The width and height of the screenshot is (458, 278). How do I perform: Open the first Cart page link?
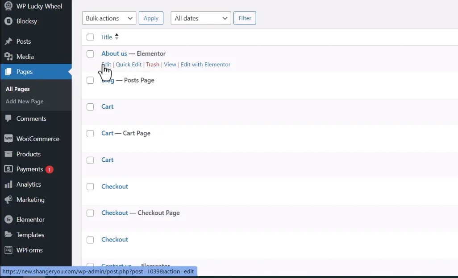tap(107, 106)
